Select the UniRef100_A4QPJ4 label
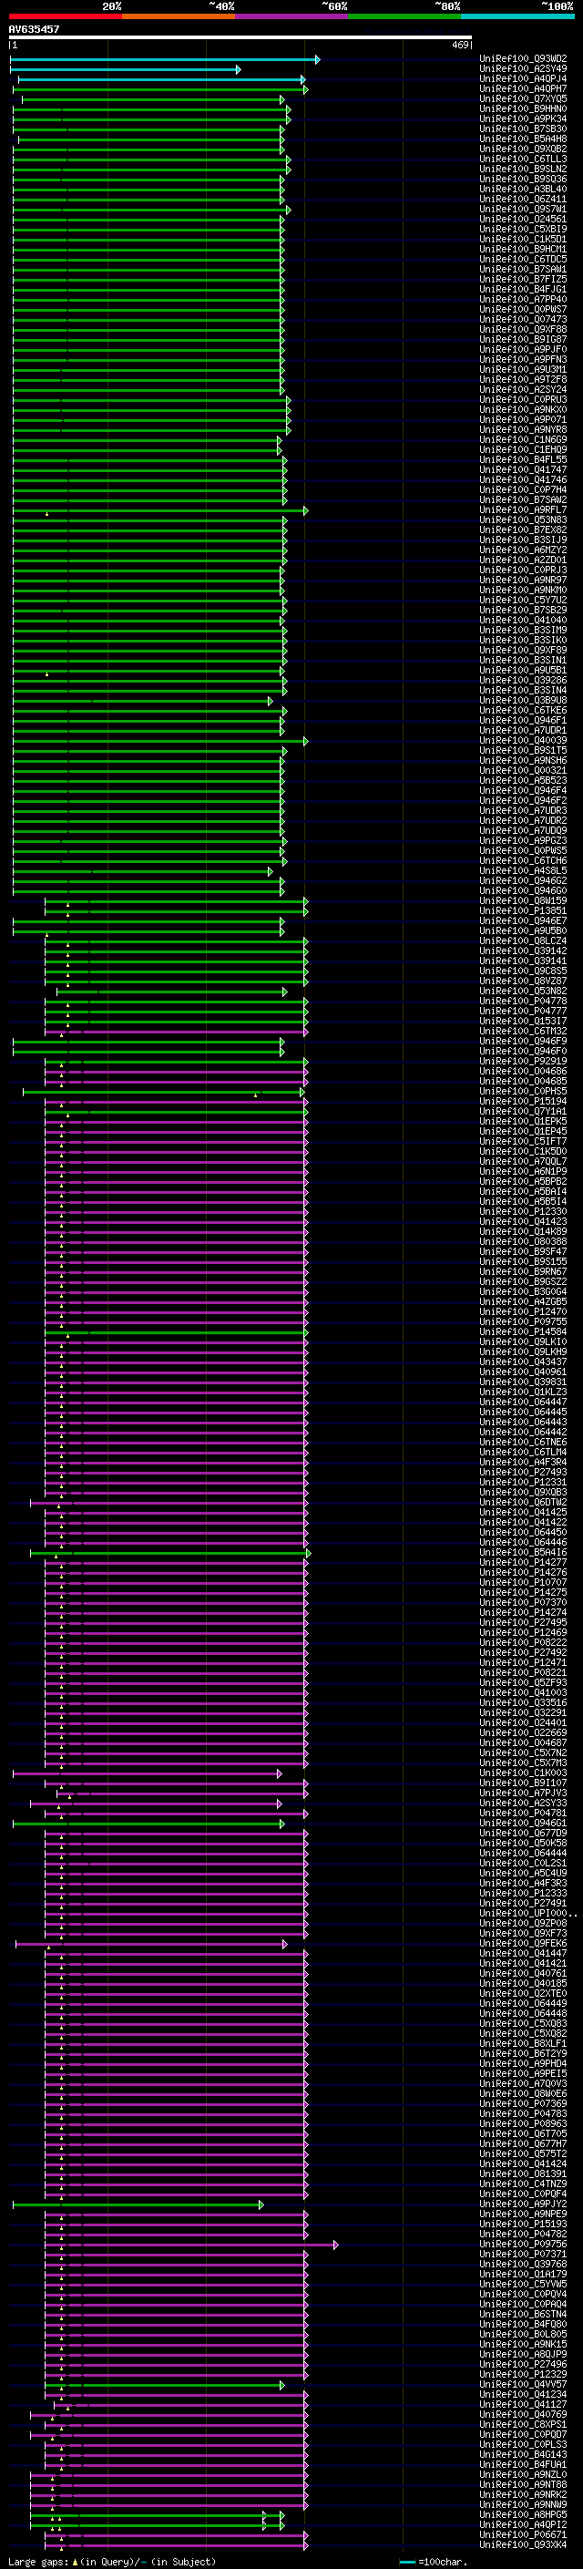 (523, 78)
